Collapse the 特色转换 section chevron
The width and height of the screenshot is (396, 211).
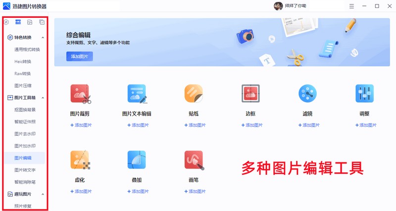[43, 38]
